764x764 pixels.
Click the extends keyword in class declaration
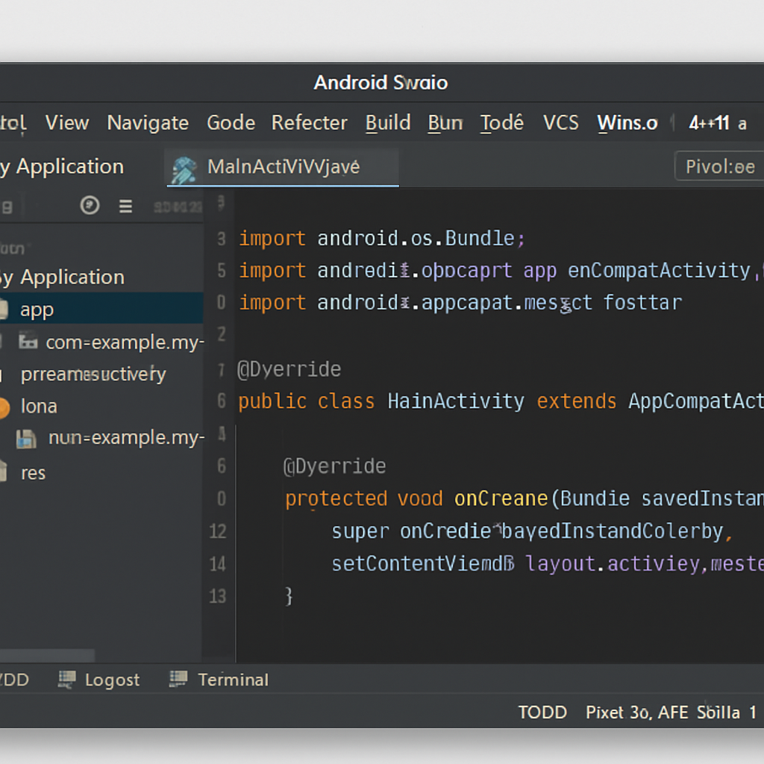point(577,401)
